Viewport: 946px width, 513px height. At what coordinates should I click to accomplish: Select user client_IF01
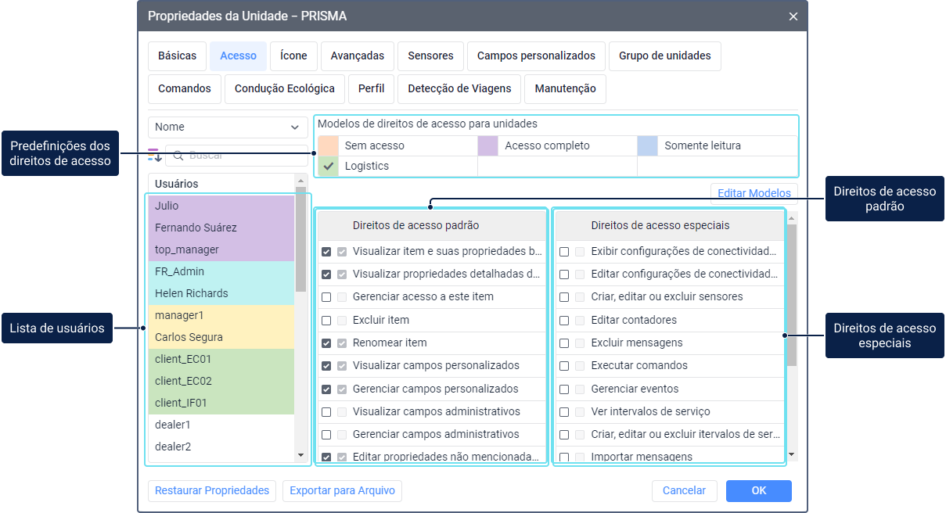[221, 404]
